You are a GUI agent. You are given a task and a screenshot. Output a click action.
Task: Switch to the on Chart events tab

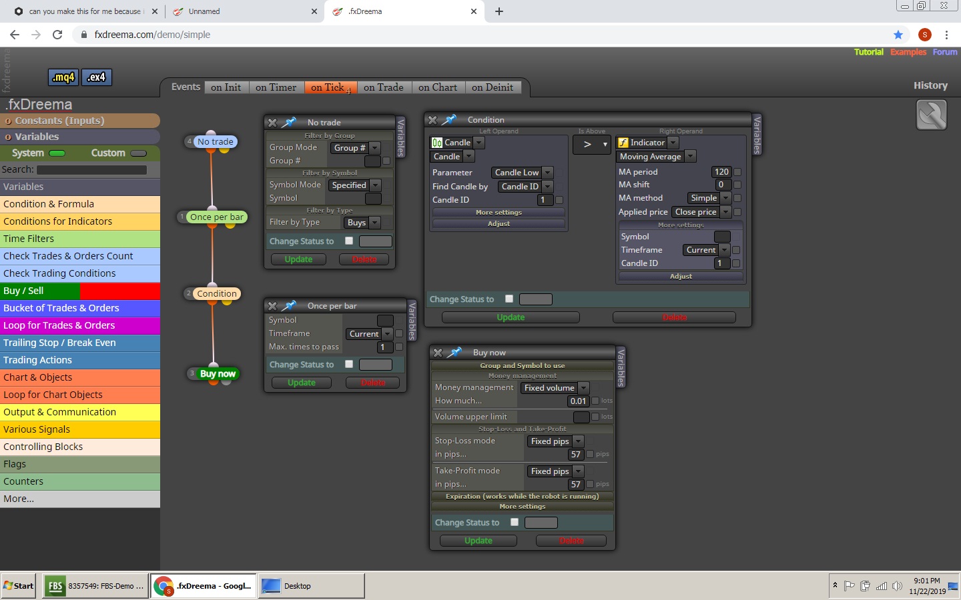438,87
